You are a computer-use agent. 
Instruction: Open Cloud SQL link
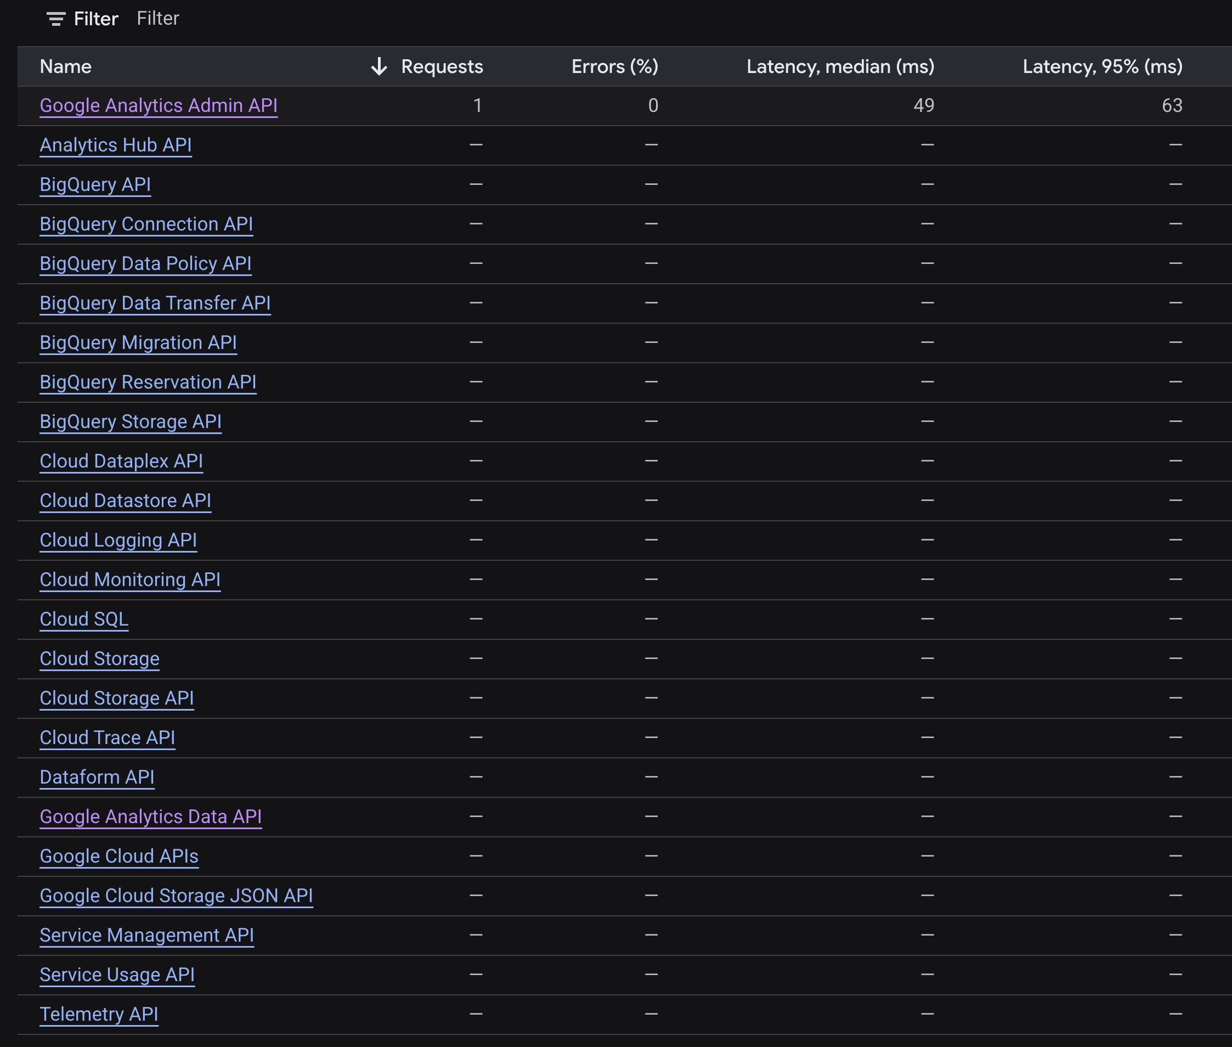click(x=83, y=620)
